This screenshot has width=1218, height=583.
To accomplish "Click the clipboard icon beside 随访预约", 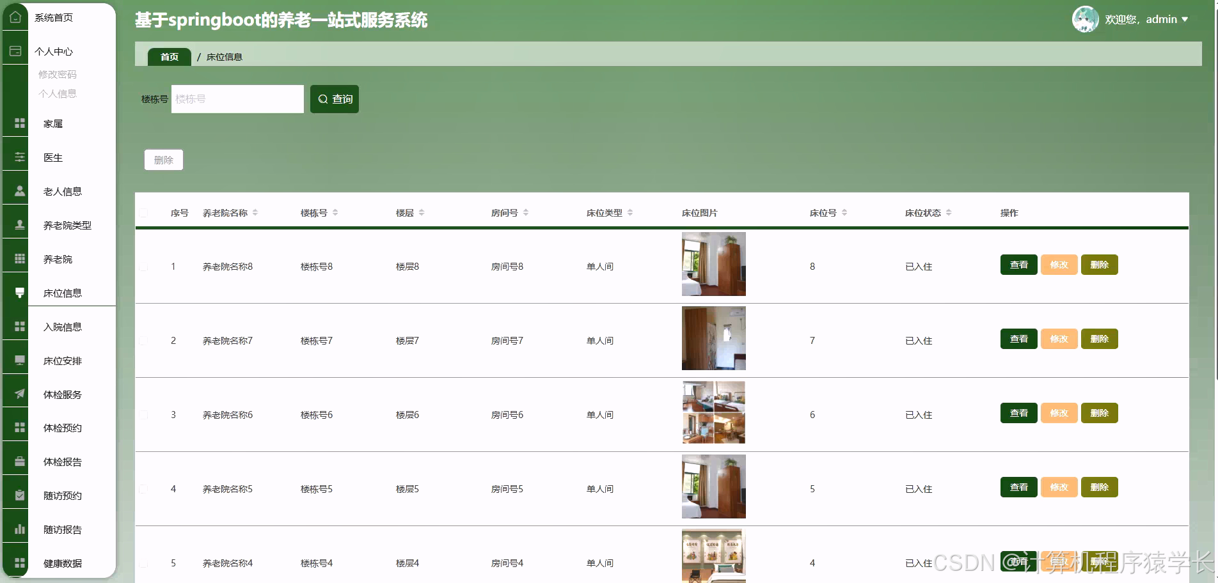I will [20, 495].
